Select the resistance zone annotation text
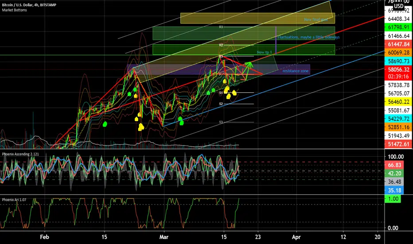The image size is (413, 244). tap(296, 71)
